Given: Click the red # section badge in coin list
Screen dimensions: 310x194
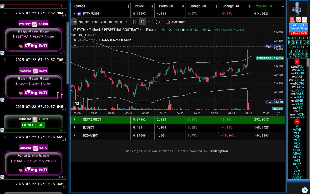Looking at the screenshot, I should (297, 62).
